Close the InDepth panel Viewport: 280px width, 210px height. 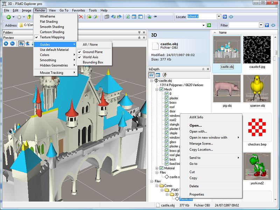point(208,69)
